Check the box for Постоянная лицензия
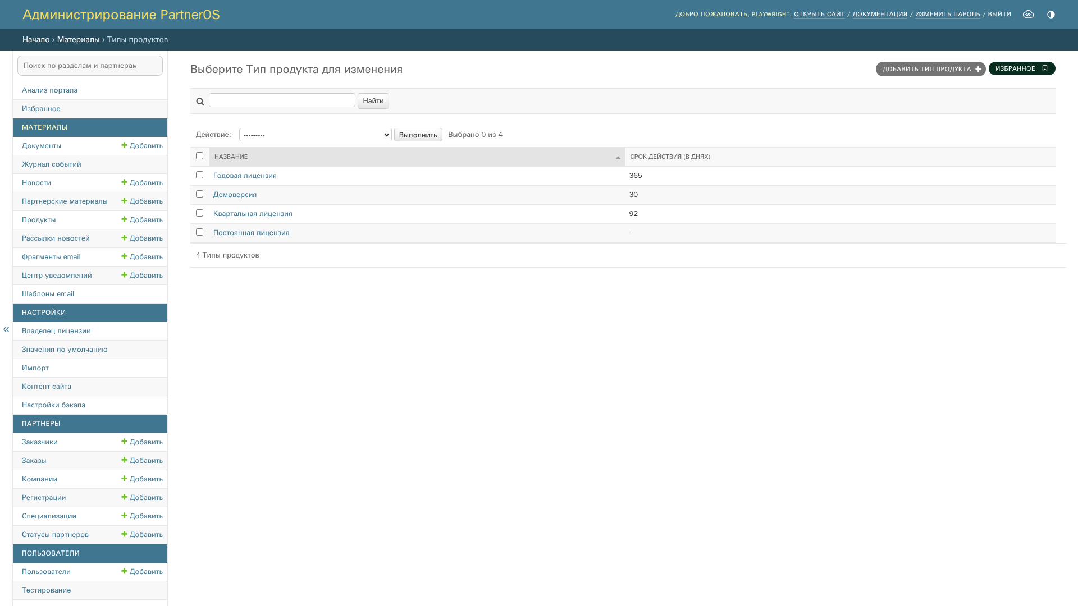 (199, 232)
